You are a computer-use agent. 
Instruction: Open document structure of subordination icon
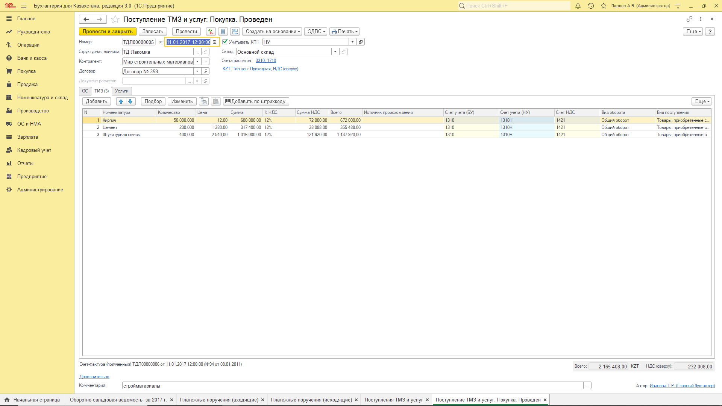[x=235, y=32]
